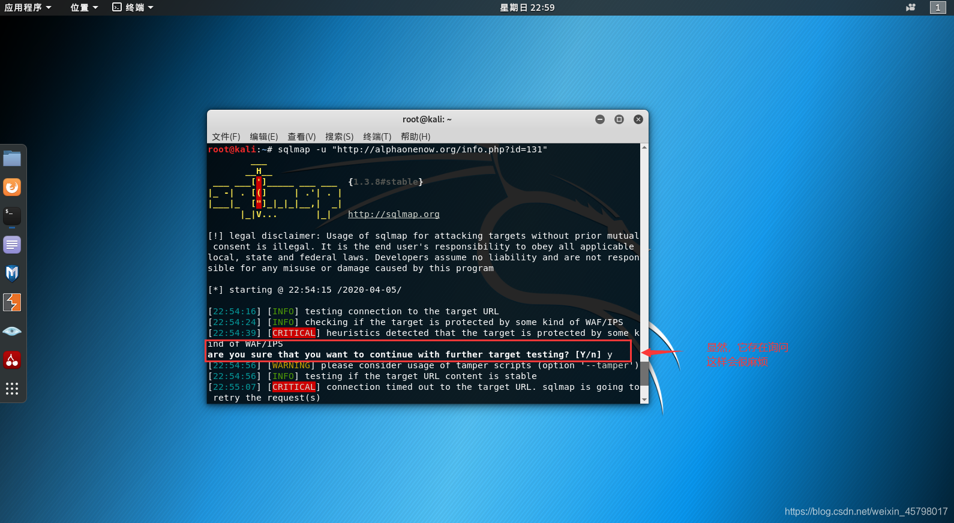Open the 终端(T) menu in the terminal

coord(377,136)
